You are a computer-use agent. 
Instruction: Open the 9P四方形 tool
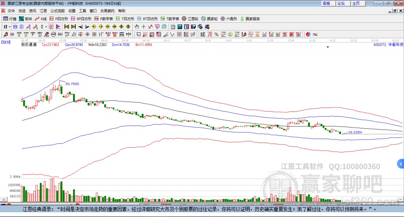click(x=81, y=19)
